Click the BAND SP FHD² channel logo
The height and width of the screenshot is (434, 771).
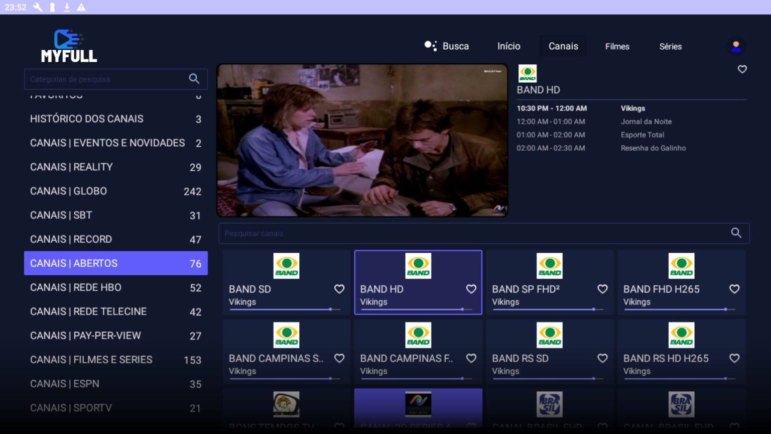(550, 266)
